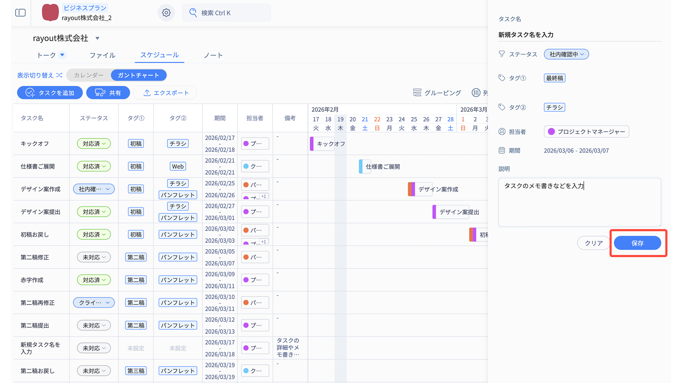Click the クリア clear button

pyautogui.click(x=594, y=243)
